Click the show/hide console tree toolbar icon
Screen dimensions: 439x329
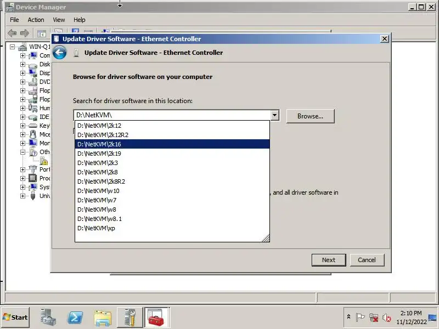click(x=42, y=33)
